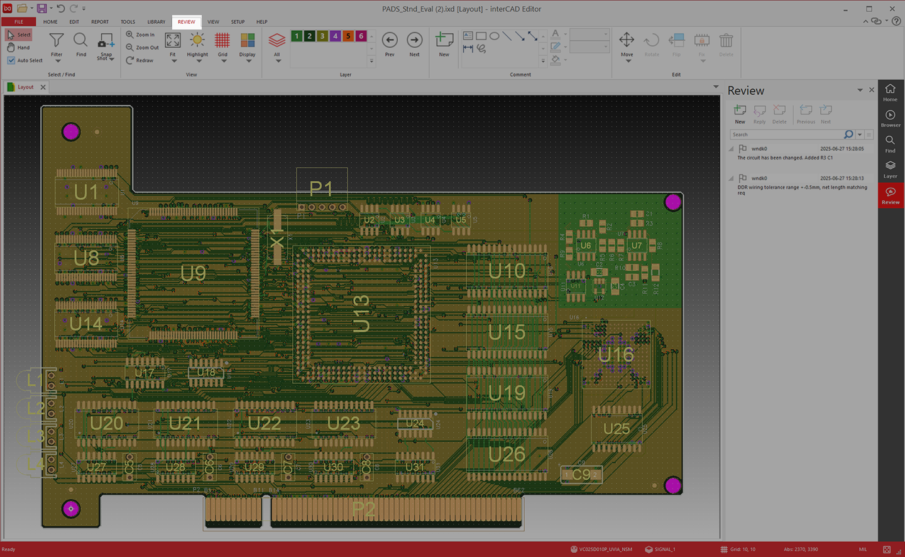Expand the Display dropdown arrow
905x557 pixels.
[x=249, y=62]
